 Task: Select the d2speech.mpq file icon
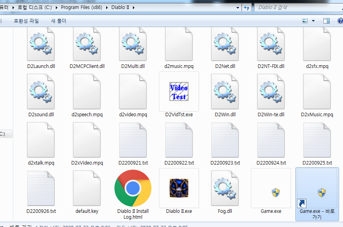pos(87,92)
